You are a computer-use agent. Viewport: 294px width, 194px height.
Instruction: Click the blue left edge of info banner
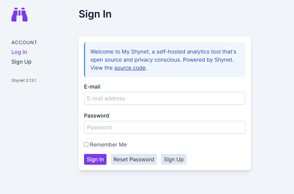[85, 60]
